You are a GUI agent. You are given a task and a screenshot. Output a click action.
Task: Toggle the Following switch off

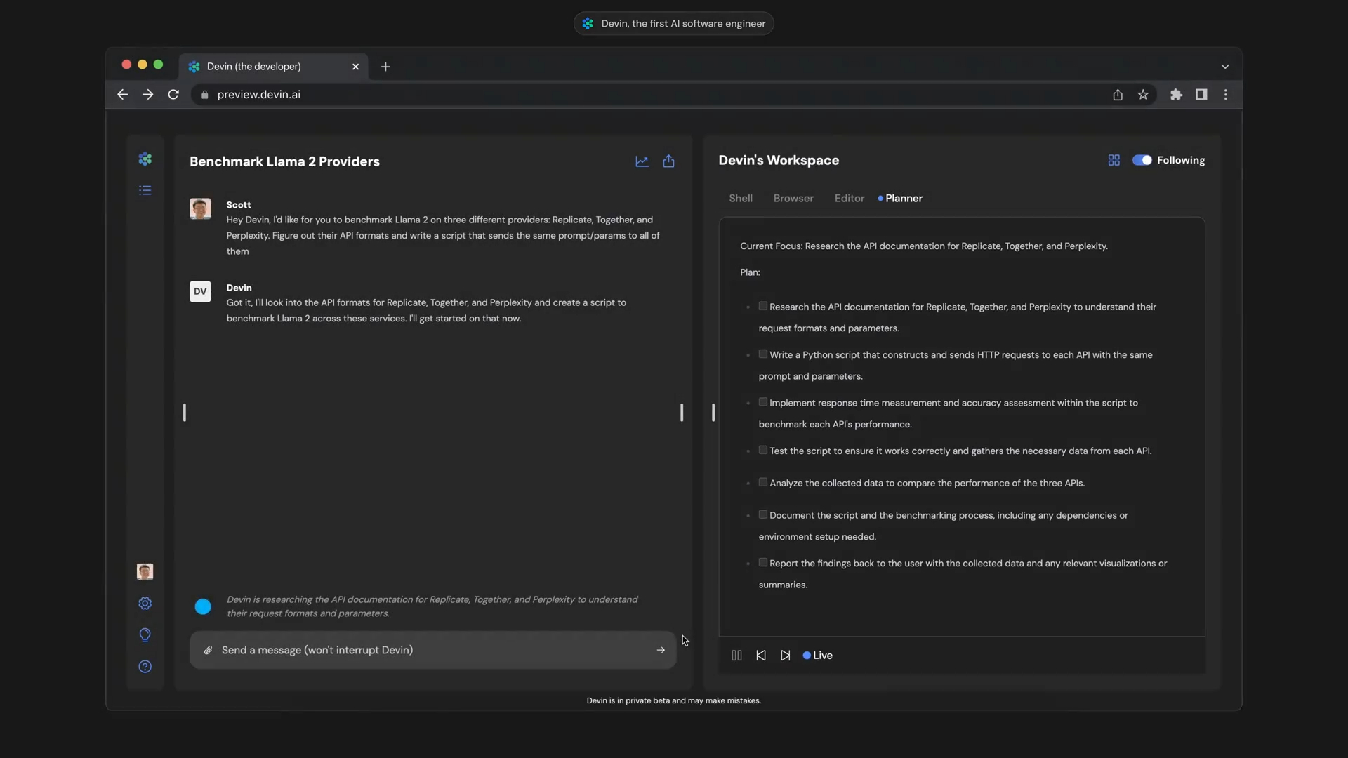click(x=1142, y=161)
